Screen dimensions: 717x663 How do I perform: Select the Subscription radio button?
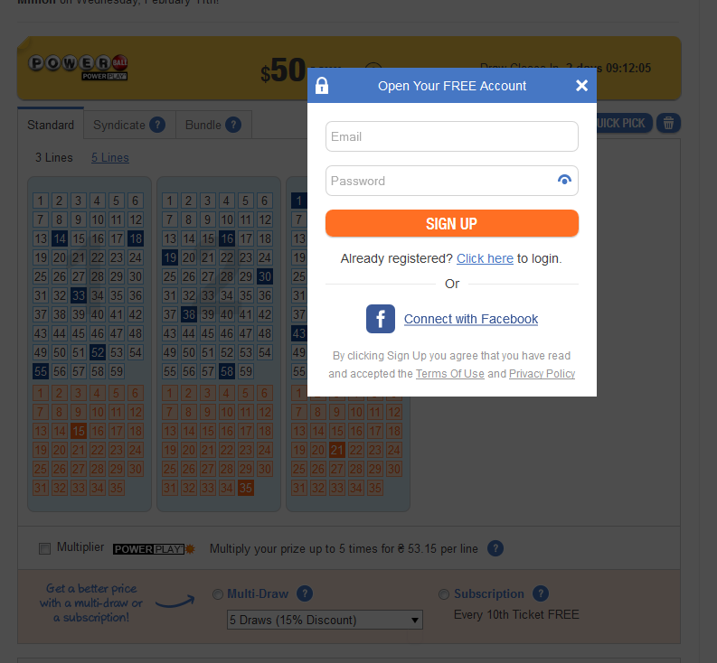[444, 594]
